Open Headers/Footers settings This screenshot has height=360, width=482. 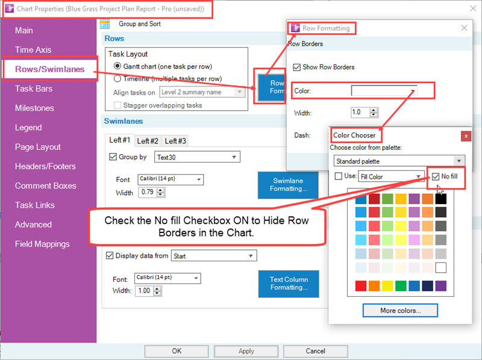pos(45,166)
